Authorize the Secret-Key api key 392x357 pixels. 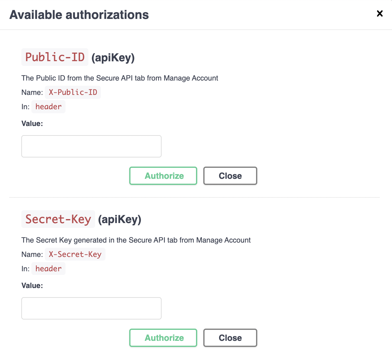[x=163, y=338]
